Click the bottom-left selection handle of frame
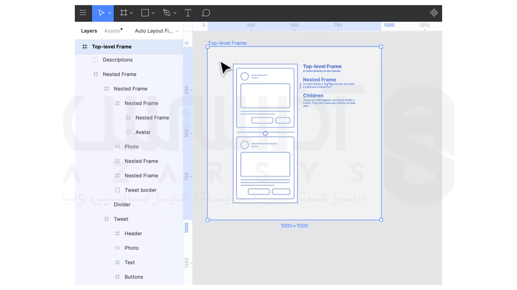The image size is (517, 290). (x=208, y=220)
